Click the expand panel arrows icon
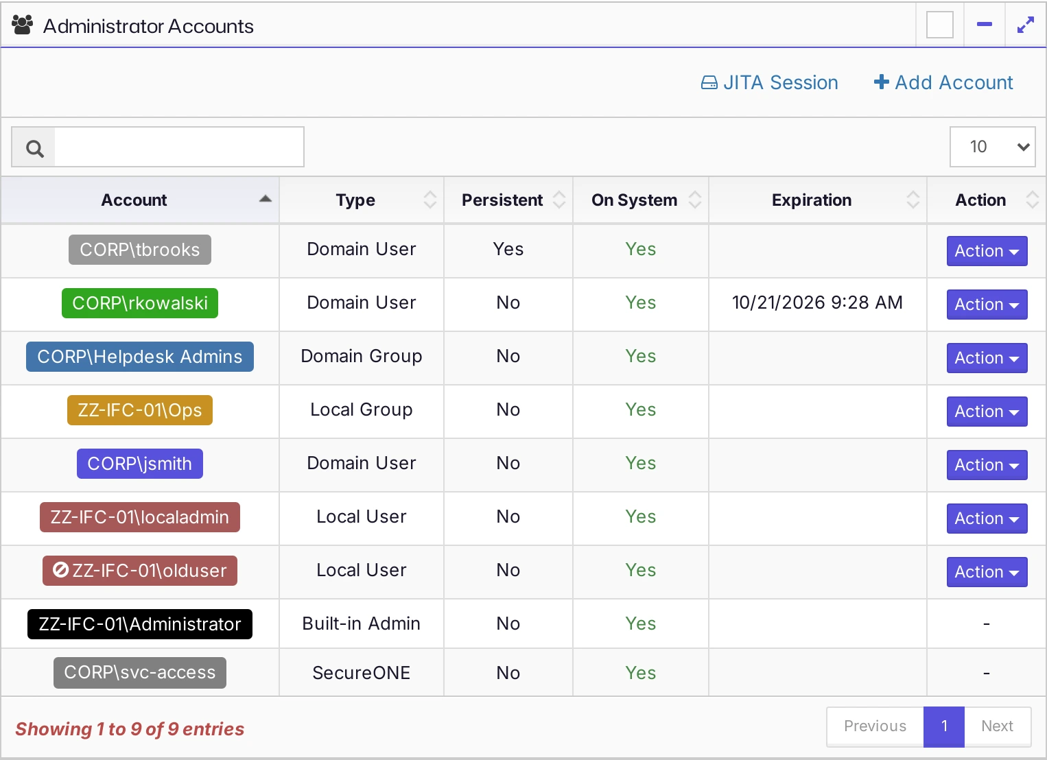The image size is (1047, 760). [1026, 25]
